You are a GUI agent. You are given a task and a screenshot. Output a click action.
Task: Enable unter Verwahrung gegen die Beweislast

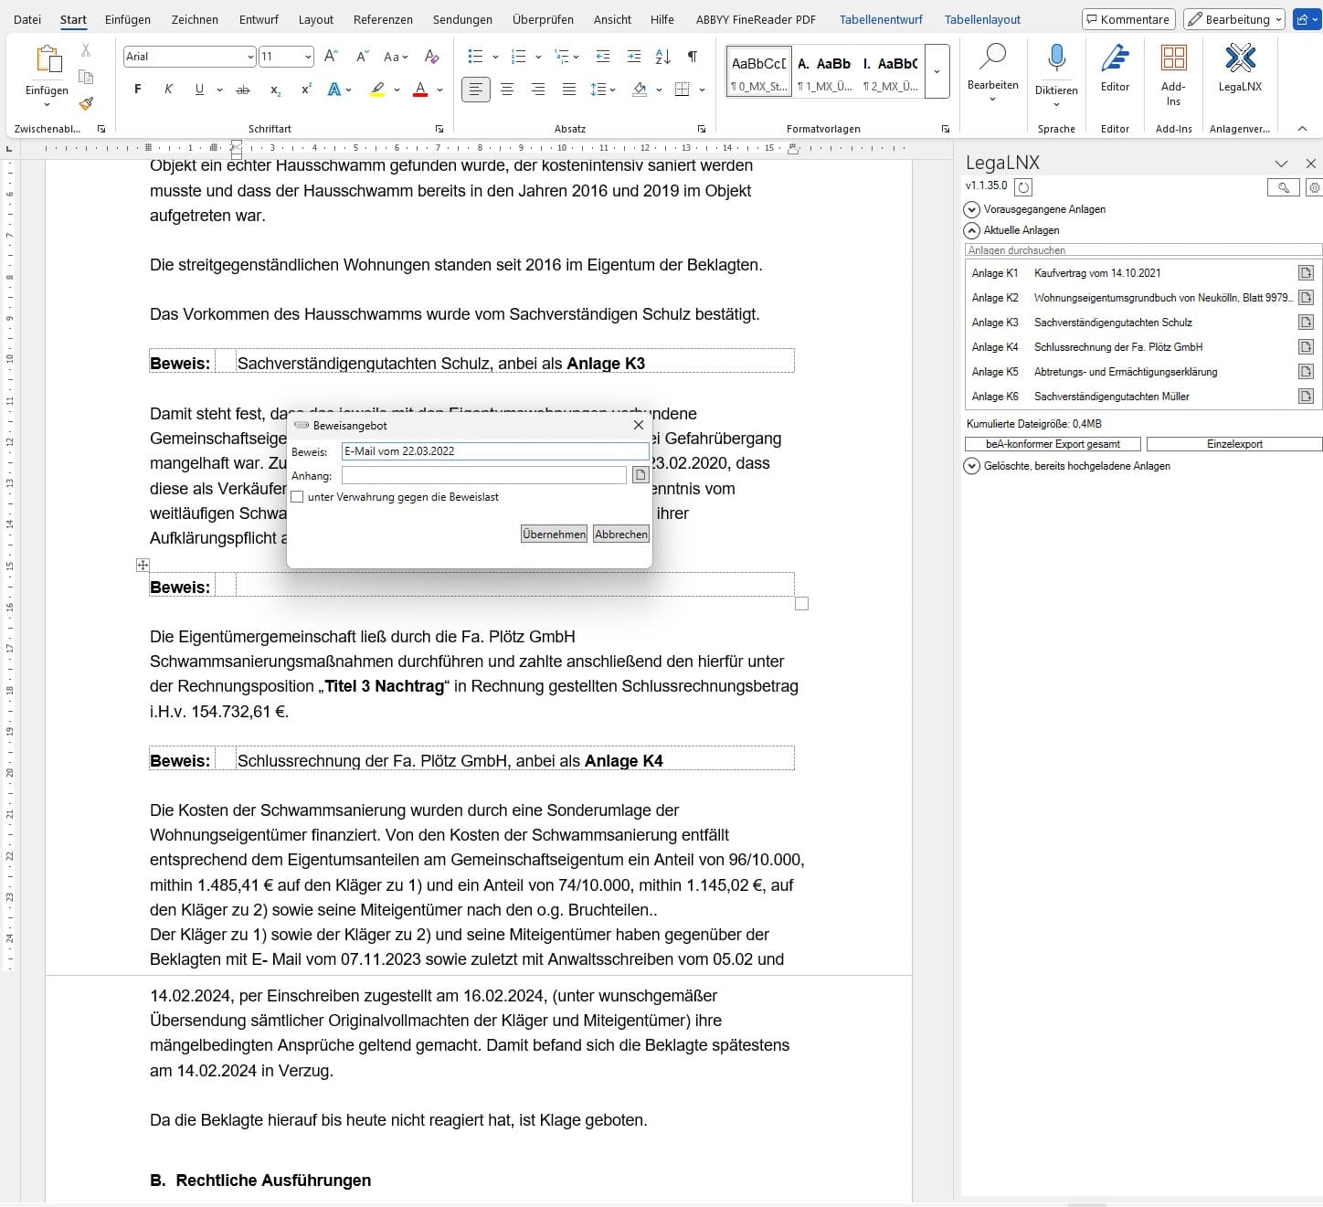297,497
